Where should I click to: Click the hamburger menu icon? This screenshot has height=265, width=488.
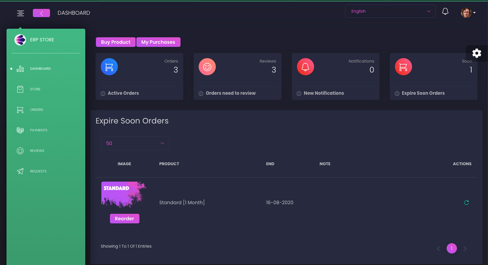(x=20, y=13)
